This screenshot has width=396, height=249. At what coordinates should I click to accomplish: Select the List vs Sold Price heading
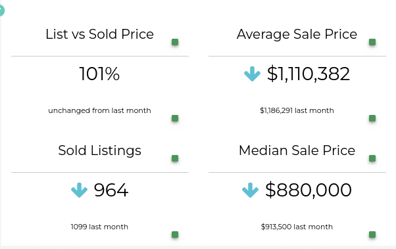pyautogui.click(x=99, y=34)
